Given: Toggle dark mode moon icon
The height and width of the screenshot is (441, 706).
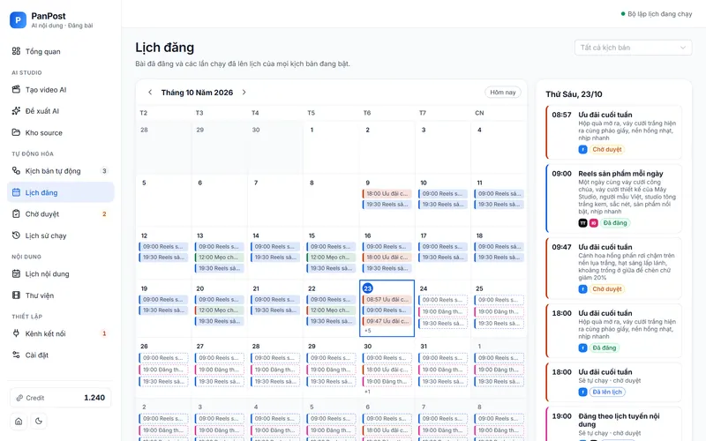Looking at the screenshot, I should [x=39, y=422].
